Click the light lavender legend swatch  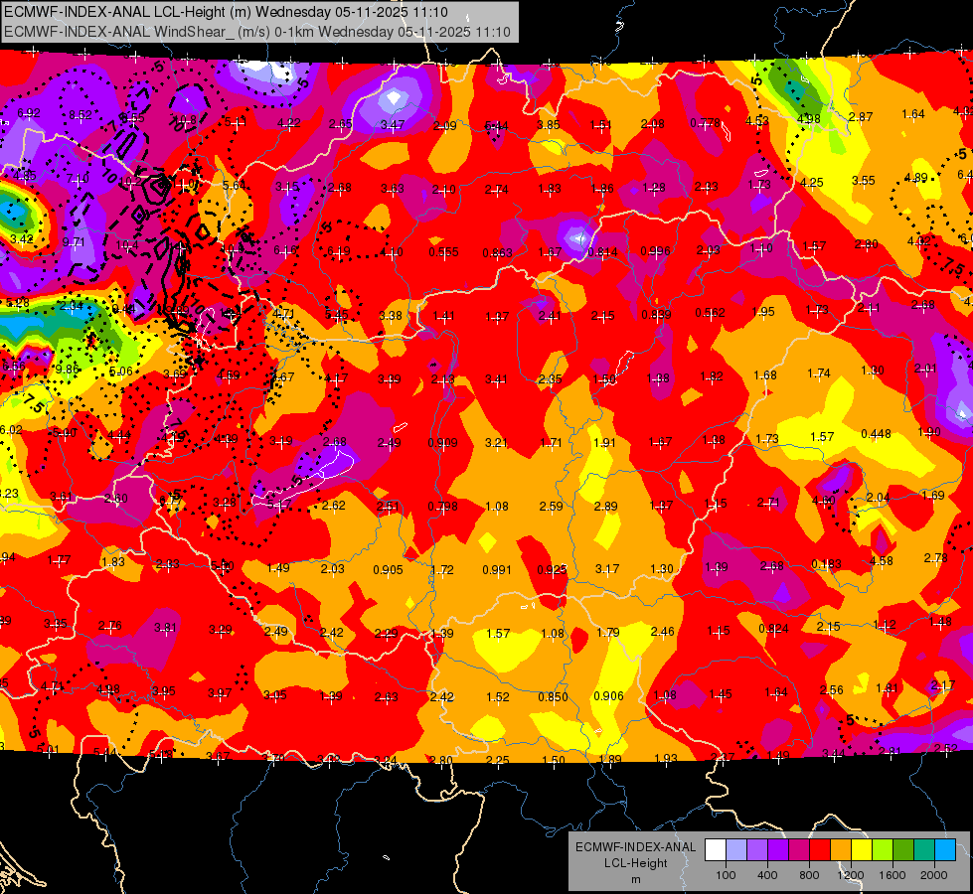[x=735, y=850]
